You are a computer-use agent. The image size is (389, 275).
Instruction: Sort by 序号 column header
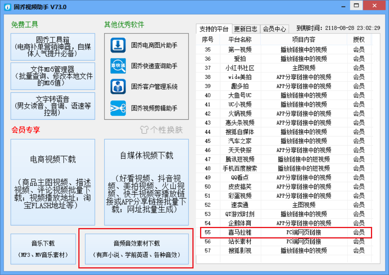[208, 40]
